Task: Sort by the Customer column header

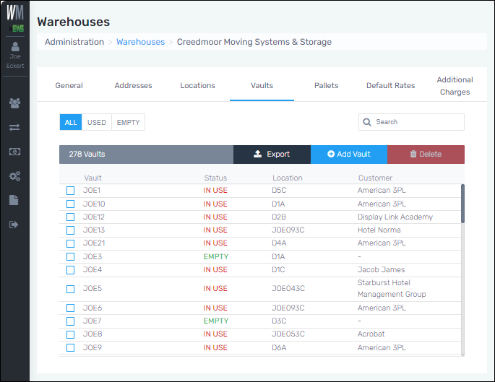Action: (x=375, y=178)
